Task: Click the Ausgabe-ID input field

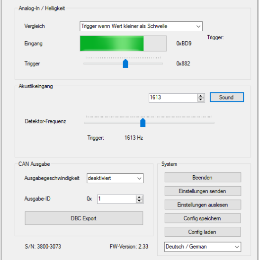Action: point(116,199)
